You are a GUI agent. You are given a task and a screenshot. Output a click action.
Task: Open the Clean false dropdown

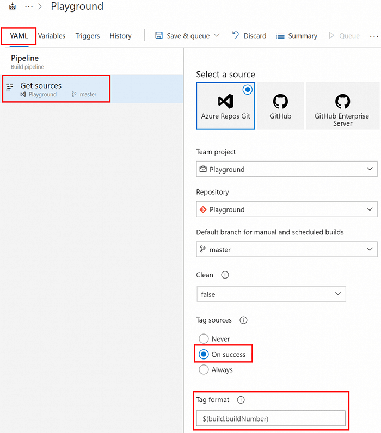click(x=271, y=294)
